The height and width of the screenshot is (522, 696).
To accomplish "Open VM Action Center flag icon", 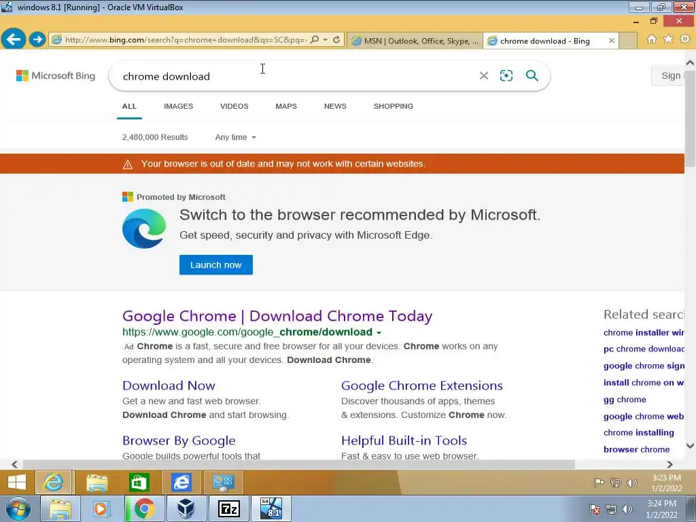I will coord(599,483).
